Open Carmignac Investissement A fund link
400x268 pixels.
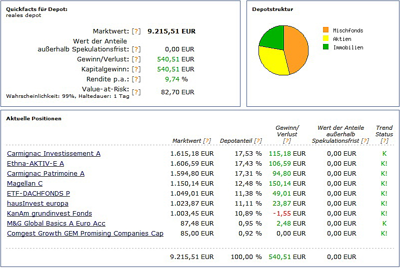pos(53,154)
